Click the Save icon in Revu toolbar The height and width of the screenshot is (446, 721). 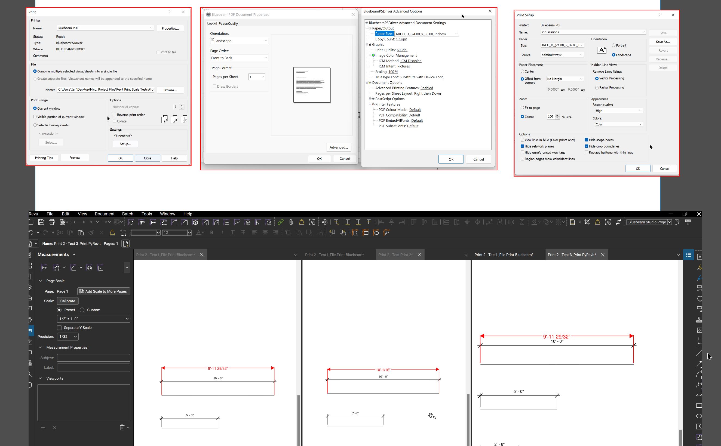[x=41, y=222]
